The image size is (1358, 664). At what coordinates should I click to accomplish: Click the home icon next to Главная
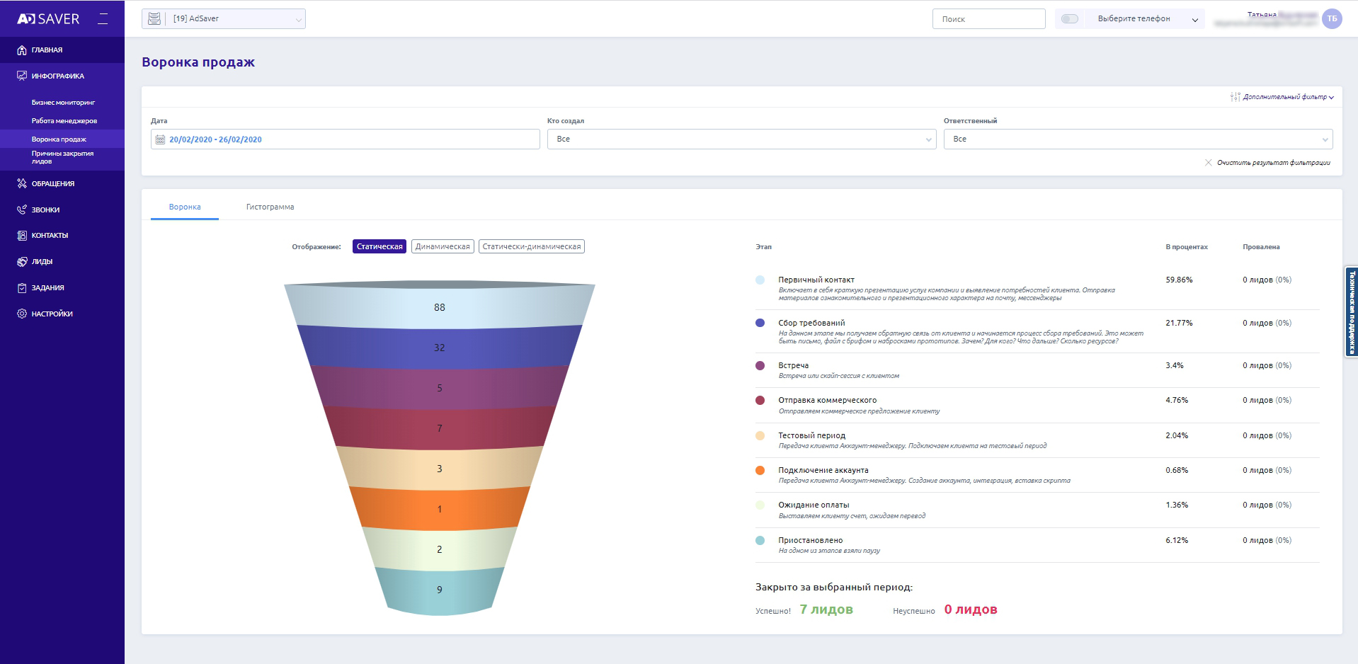[22, 50]
